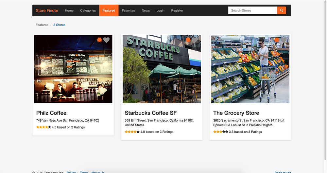Viewport: 327px width, 173px height.
Task: Click the 748 Van Ness Ave address
Action: [x=68, y=120]
